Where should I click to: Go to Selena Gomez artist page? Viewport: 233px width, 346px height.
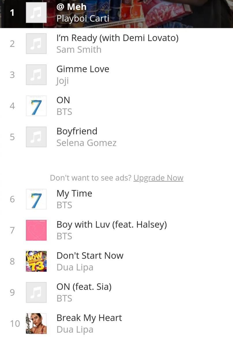click(x=87, y=143)
